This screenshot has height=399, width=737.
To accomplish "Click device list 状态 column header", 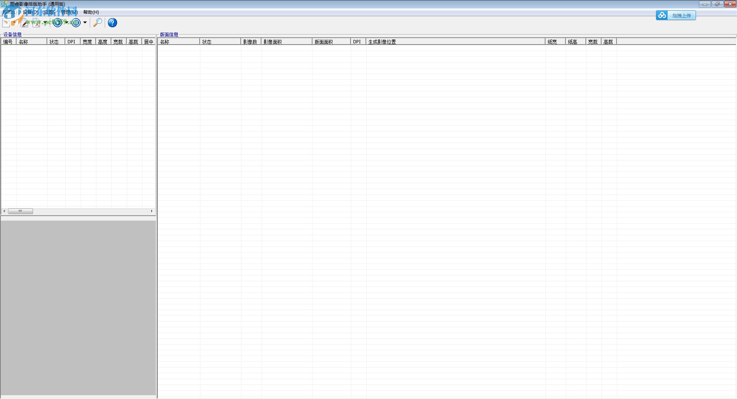I will [56, 42].
